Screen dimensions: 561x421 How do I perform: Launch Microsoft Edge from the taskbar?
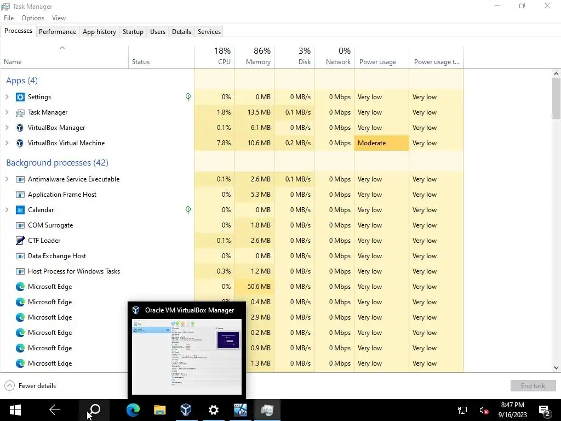coord(133,410)
